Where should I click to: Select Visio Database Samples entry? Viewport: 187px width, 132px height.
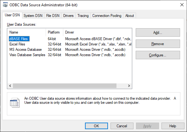tap(27, 55)
